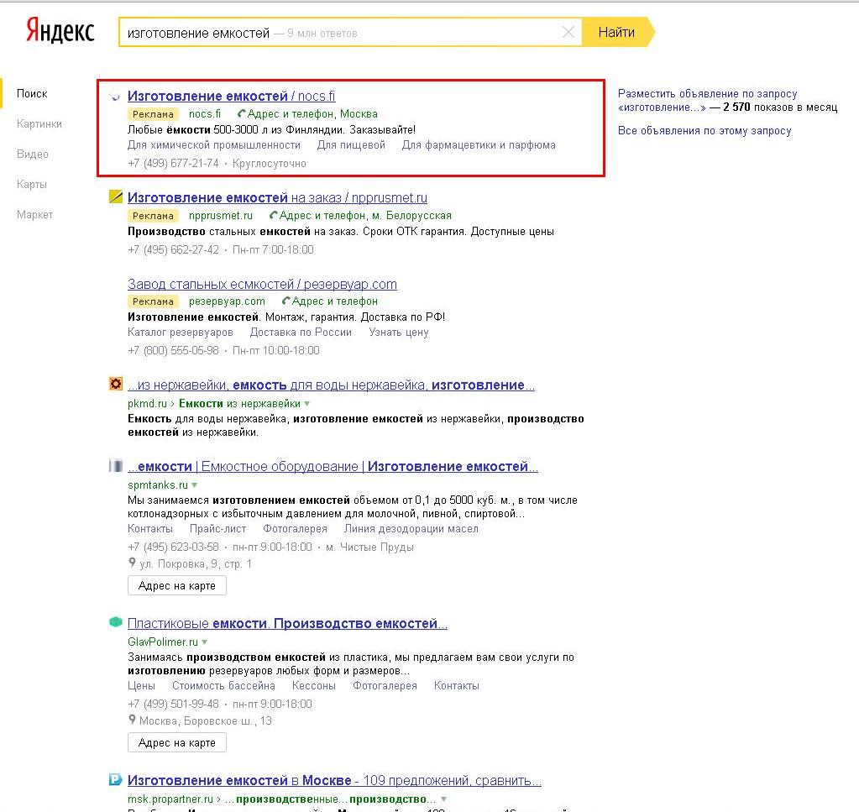Expand the dropdown arrow next to spmtanks.ru
The width and height of the screenshot is (859, 812).
click(x=195, y=485)
